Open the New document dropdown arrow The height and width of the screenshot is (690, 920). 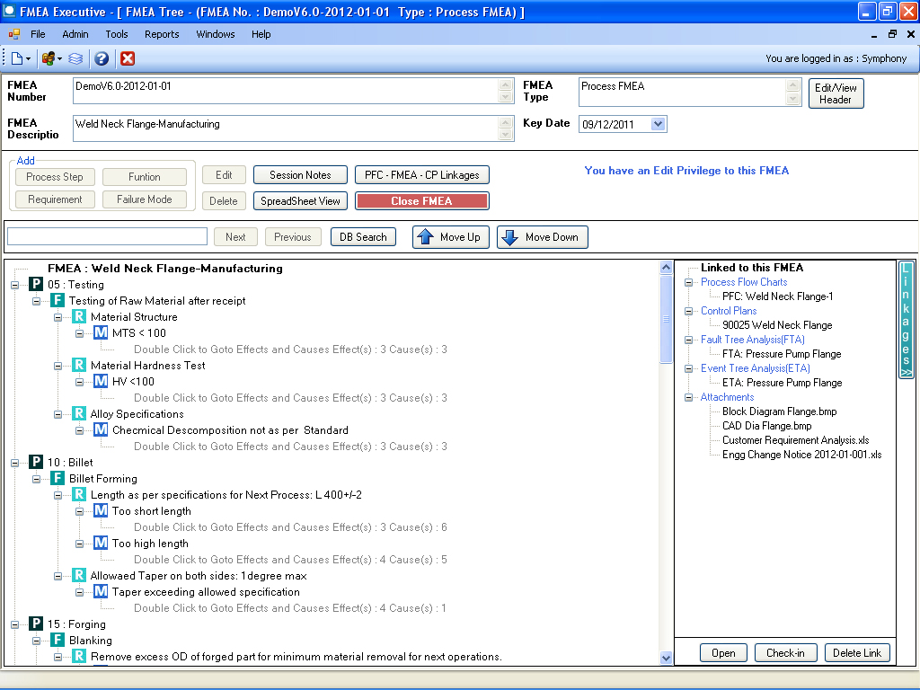click(28, 59)
